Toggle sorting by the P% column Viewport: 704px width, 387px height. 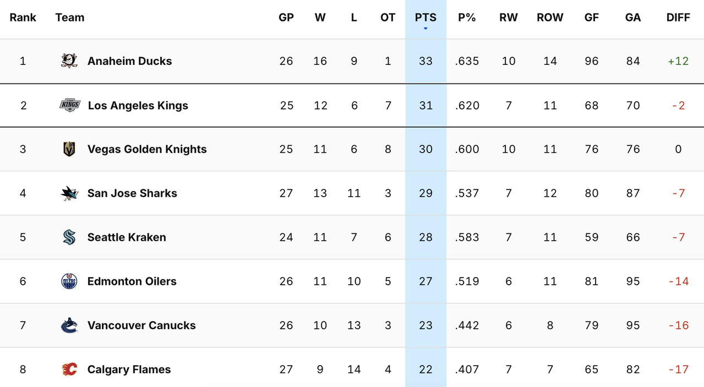467,18
